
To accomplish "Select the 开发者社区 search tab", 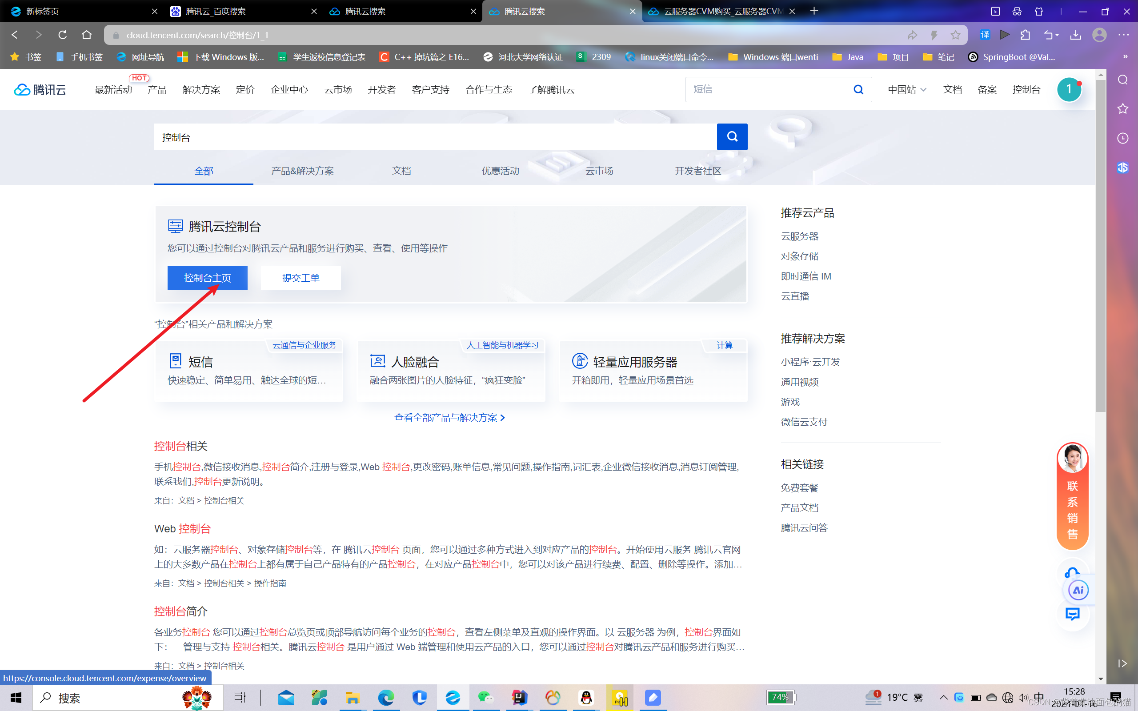I will click(x=697, y=171).
